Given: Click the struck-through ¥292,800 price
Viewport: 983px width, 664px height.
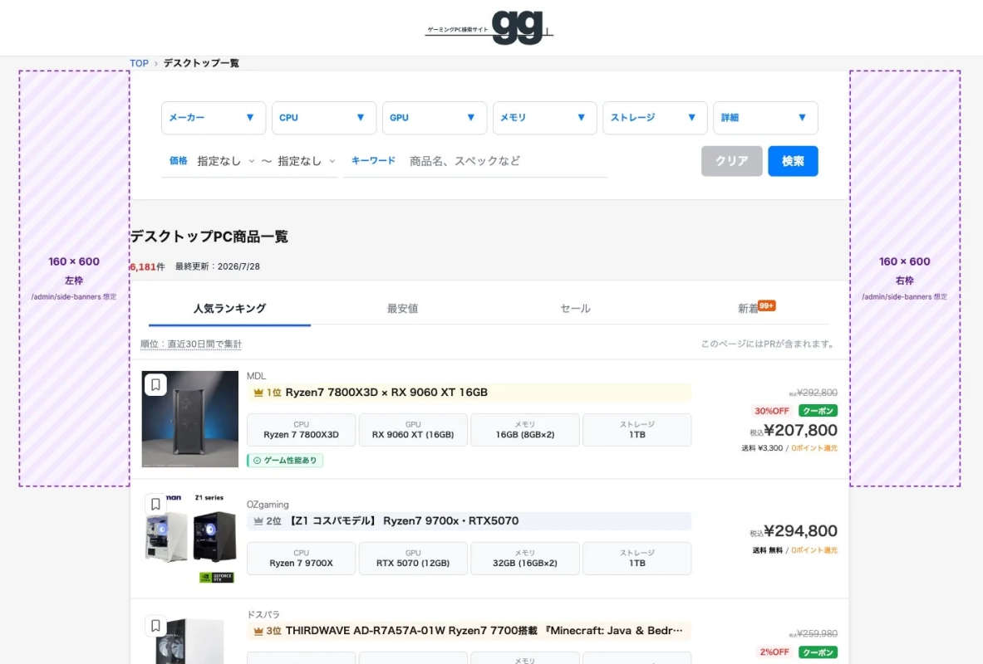Looking at the screenshot, I should [817, 393].
